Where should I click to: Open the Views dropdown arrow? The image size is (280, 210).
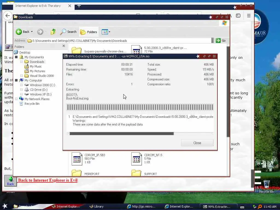[109, 32]
